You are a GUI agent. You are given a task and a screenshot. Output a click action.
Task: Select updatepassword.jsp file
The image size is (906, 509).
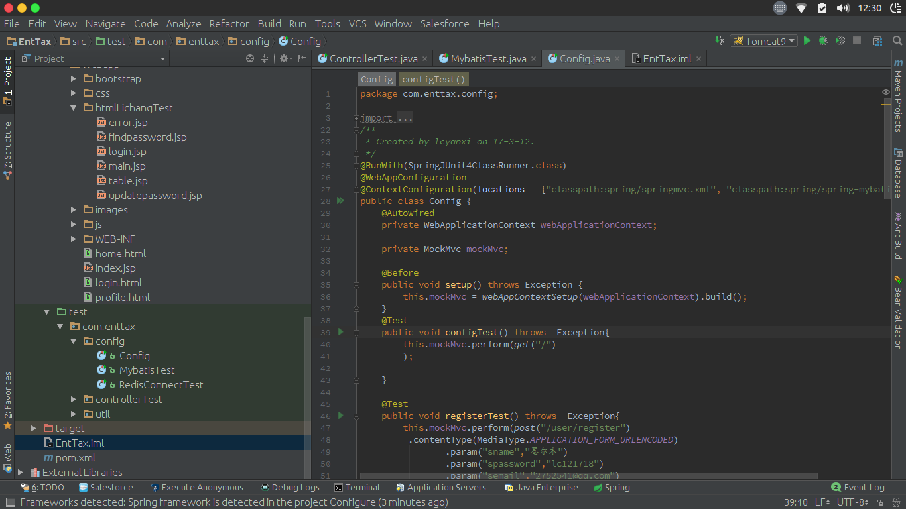tap(155, 195)
